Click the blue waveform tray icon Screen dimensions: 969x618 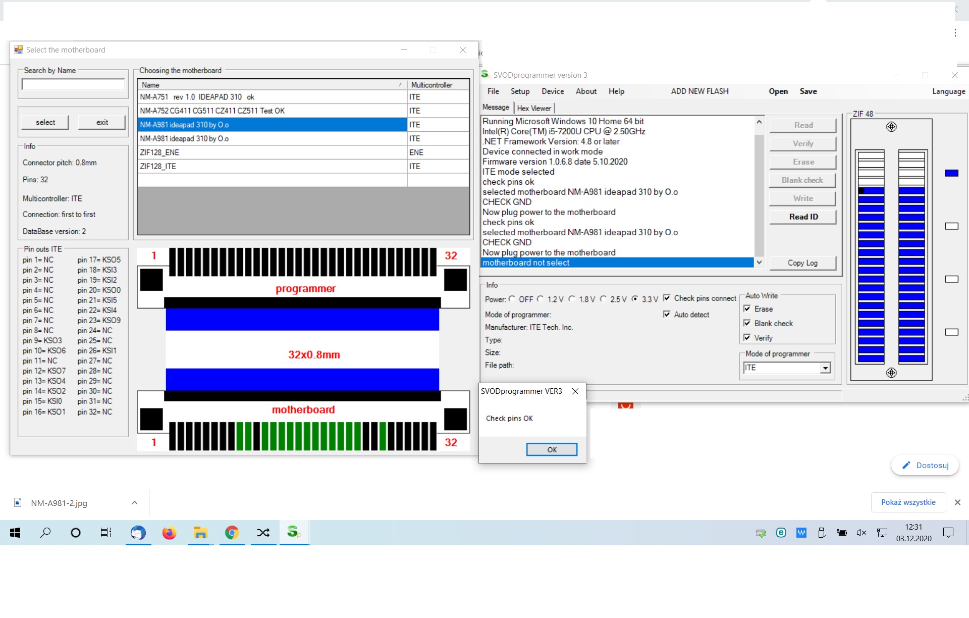801,533
